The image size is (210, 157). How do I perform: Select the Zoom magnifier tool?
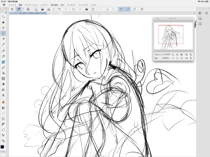[3, 17]
